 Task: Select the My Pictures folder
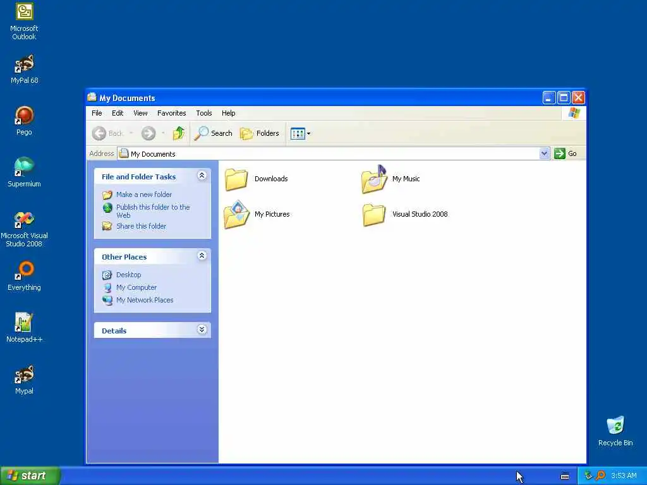pyautogui.click(x=257, y=214)
